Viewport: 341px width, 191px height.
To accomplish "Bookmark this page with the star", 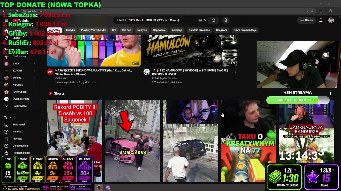I will (312, 11).
